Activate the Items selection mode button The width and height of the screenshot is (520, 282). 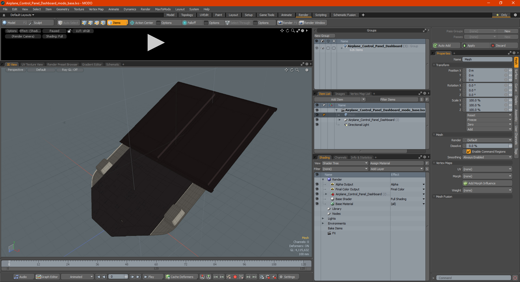[117, 23]
